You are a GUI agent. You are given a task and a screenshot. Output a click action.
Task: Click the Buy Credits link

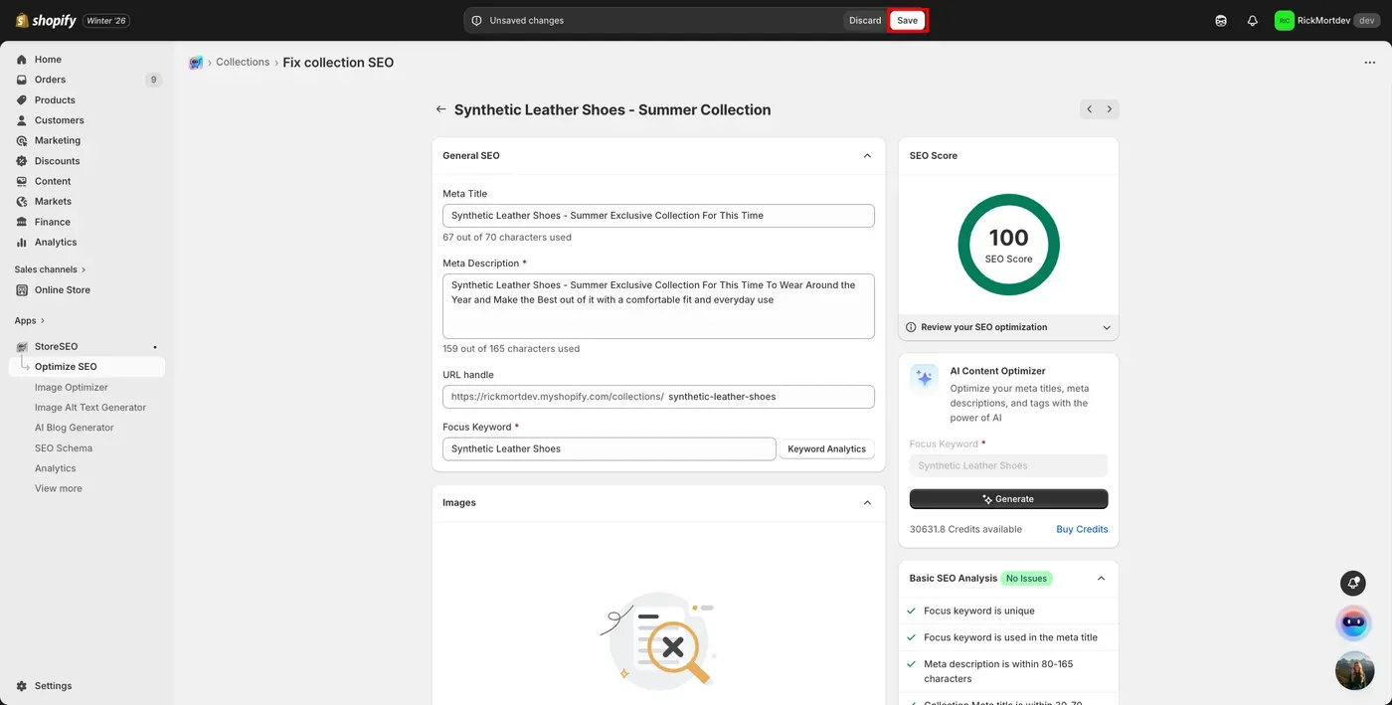pyautogui.click(x=1082, y=529)
